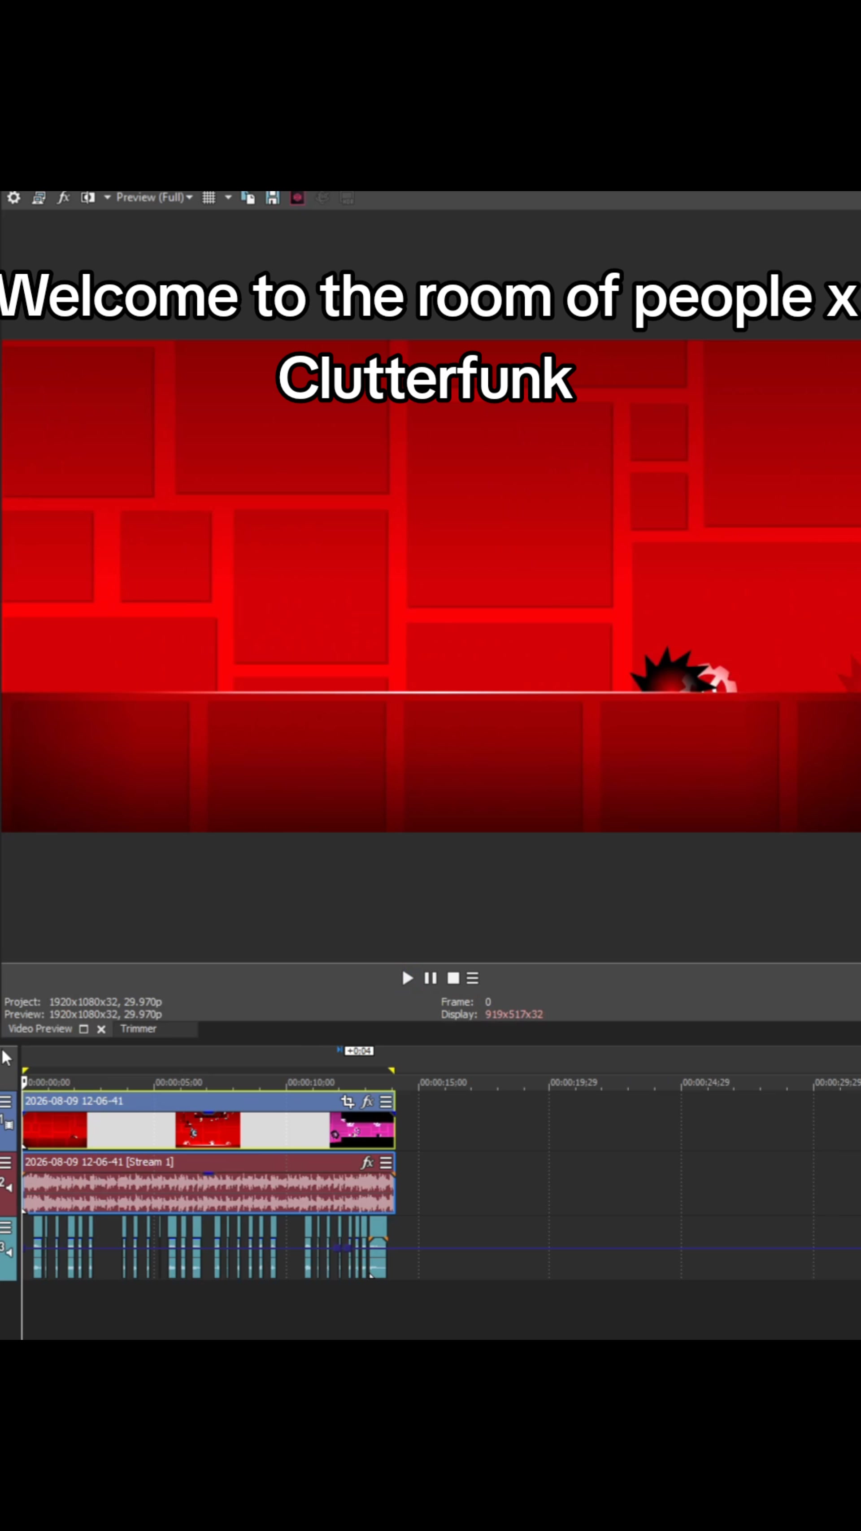
Task: Open the Preview (Full) quality dropdown
Action: pyautogui.click(x=154, y=197)
